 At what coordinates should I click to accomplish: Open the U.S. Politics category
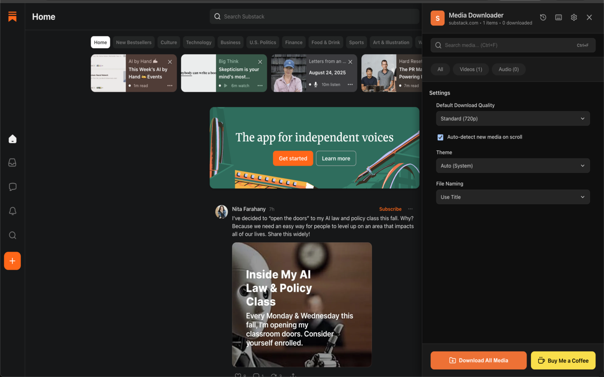pos(263,42)
